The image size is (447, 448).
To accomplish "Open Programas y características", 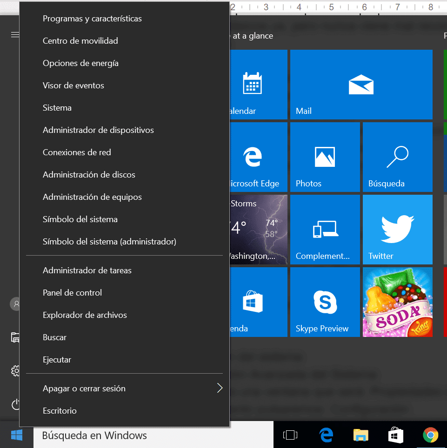I will click(124, 19).
